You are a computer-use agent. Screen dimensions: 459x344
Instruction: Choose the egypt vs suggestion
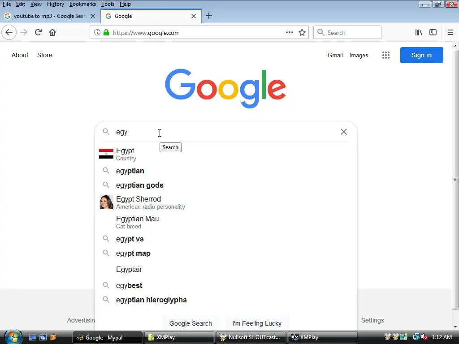pyautogui.click(x=226, y=239)
